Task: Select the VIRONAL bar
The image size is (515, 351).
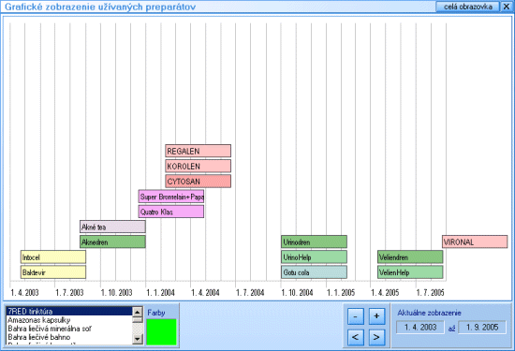Action: click(475, 242)
